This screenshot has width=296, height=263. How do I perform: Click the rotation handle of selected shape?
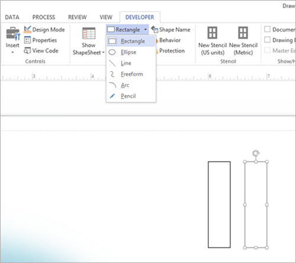click(x=256, y=153)
